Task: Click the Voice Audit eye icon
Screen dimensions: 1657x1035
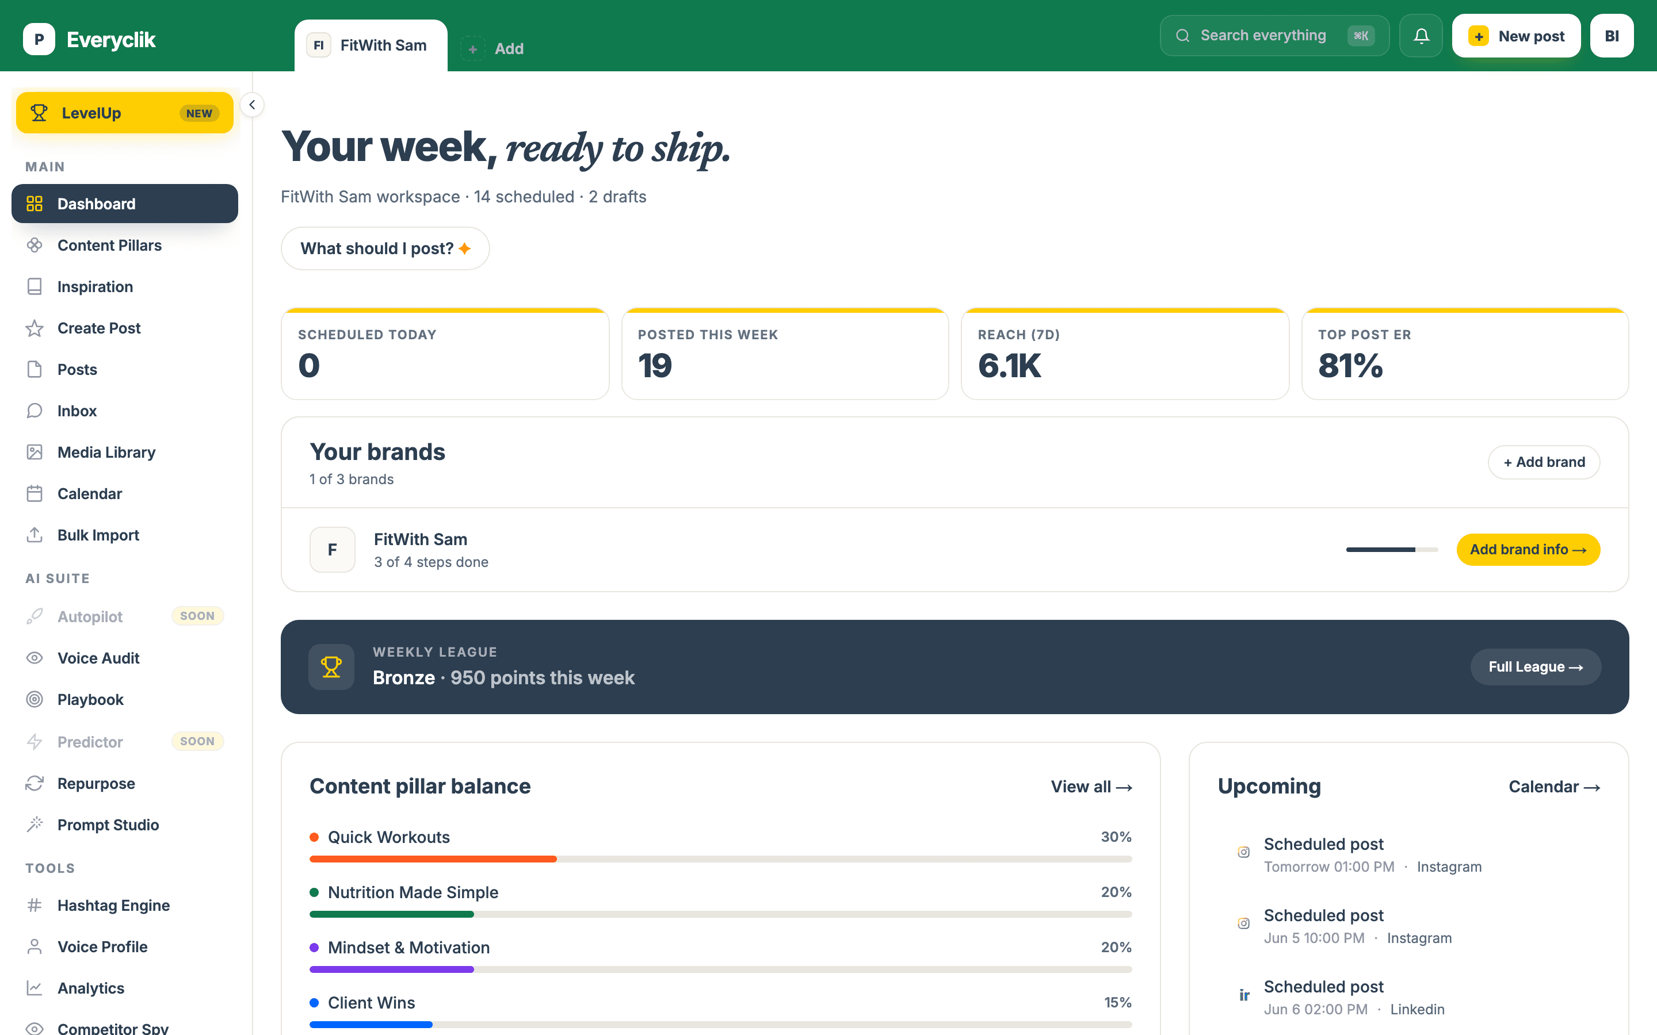Action: tap(35, 658)
